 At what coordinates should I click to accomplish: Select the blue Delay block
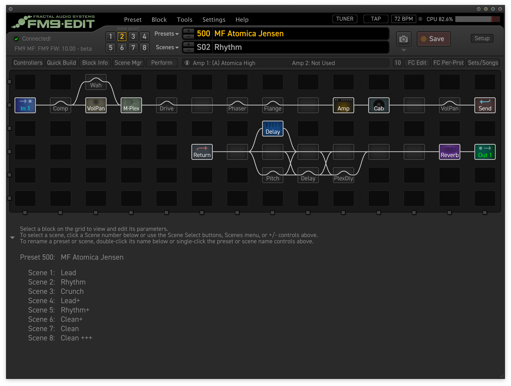(273, 128)
